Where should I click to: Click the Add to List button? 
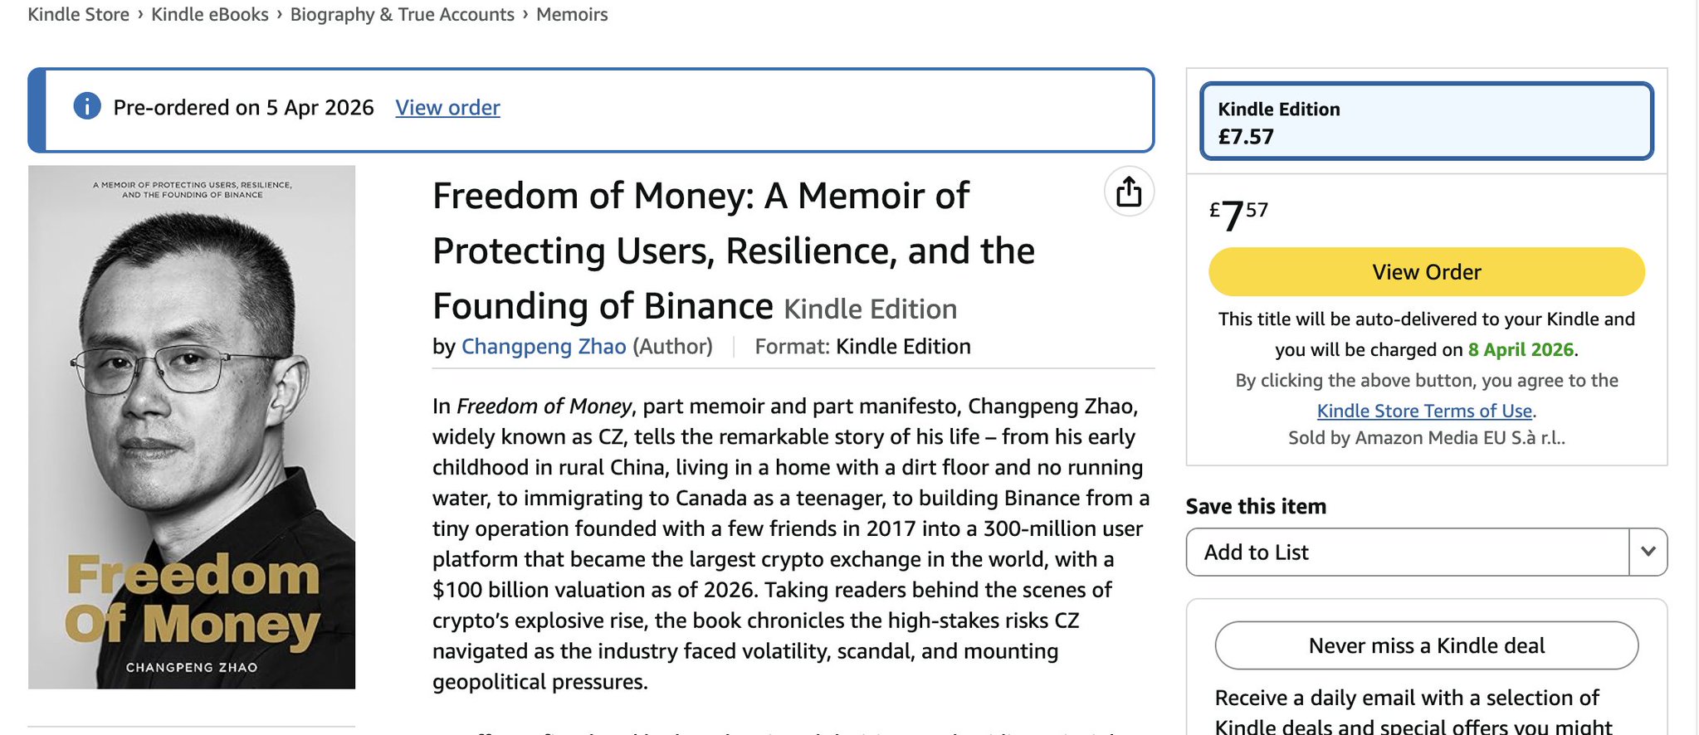pos(1407,552)
